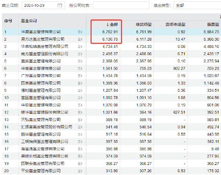Open the fund type dropdown showing 全部

(197, 5)
